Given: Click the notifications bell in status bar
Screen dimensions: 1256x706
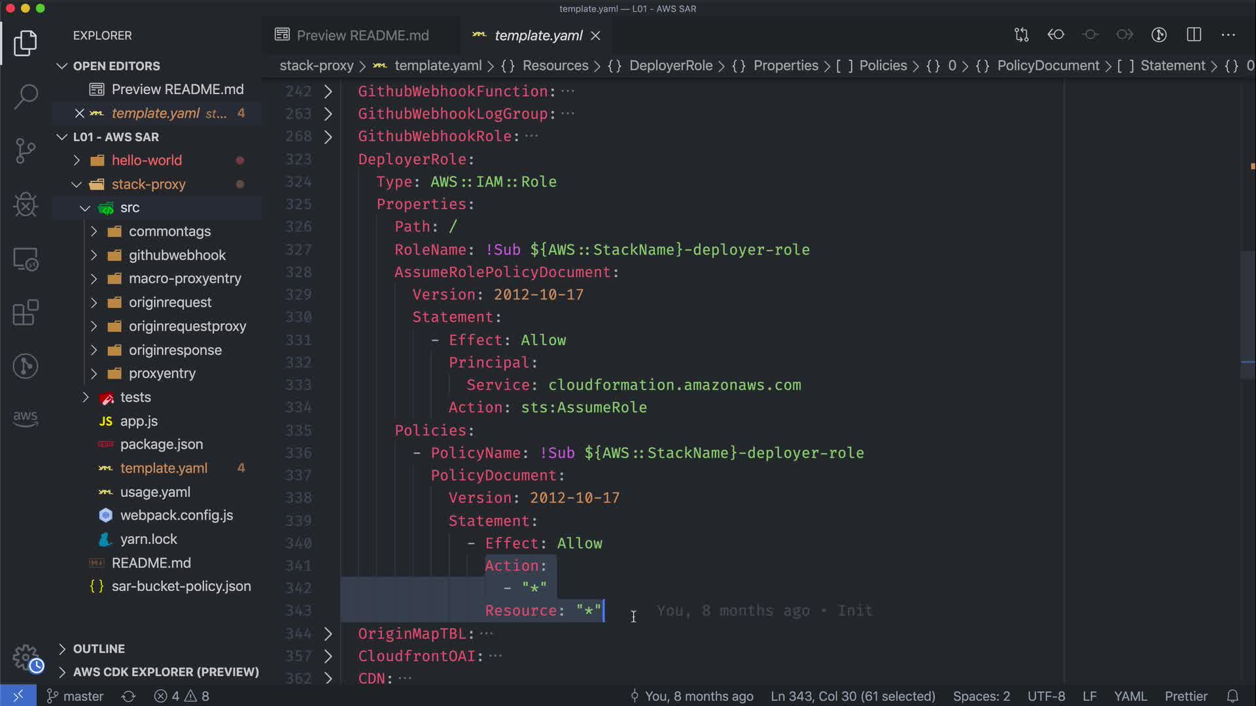Looking at the screenshot, I should point(1232,696).
